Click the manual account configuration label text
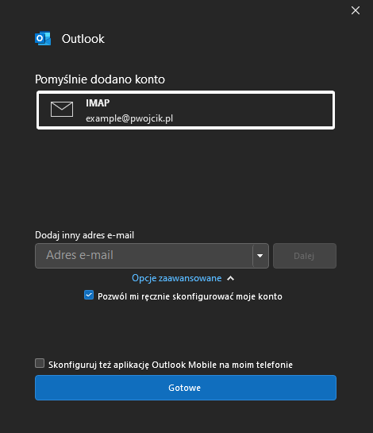 (x=190, y=296)
